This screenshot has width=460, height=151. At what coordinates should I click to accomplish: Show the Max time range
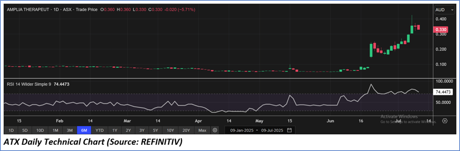202,130
